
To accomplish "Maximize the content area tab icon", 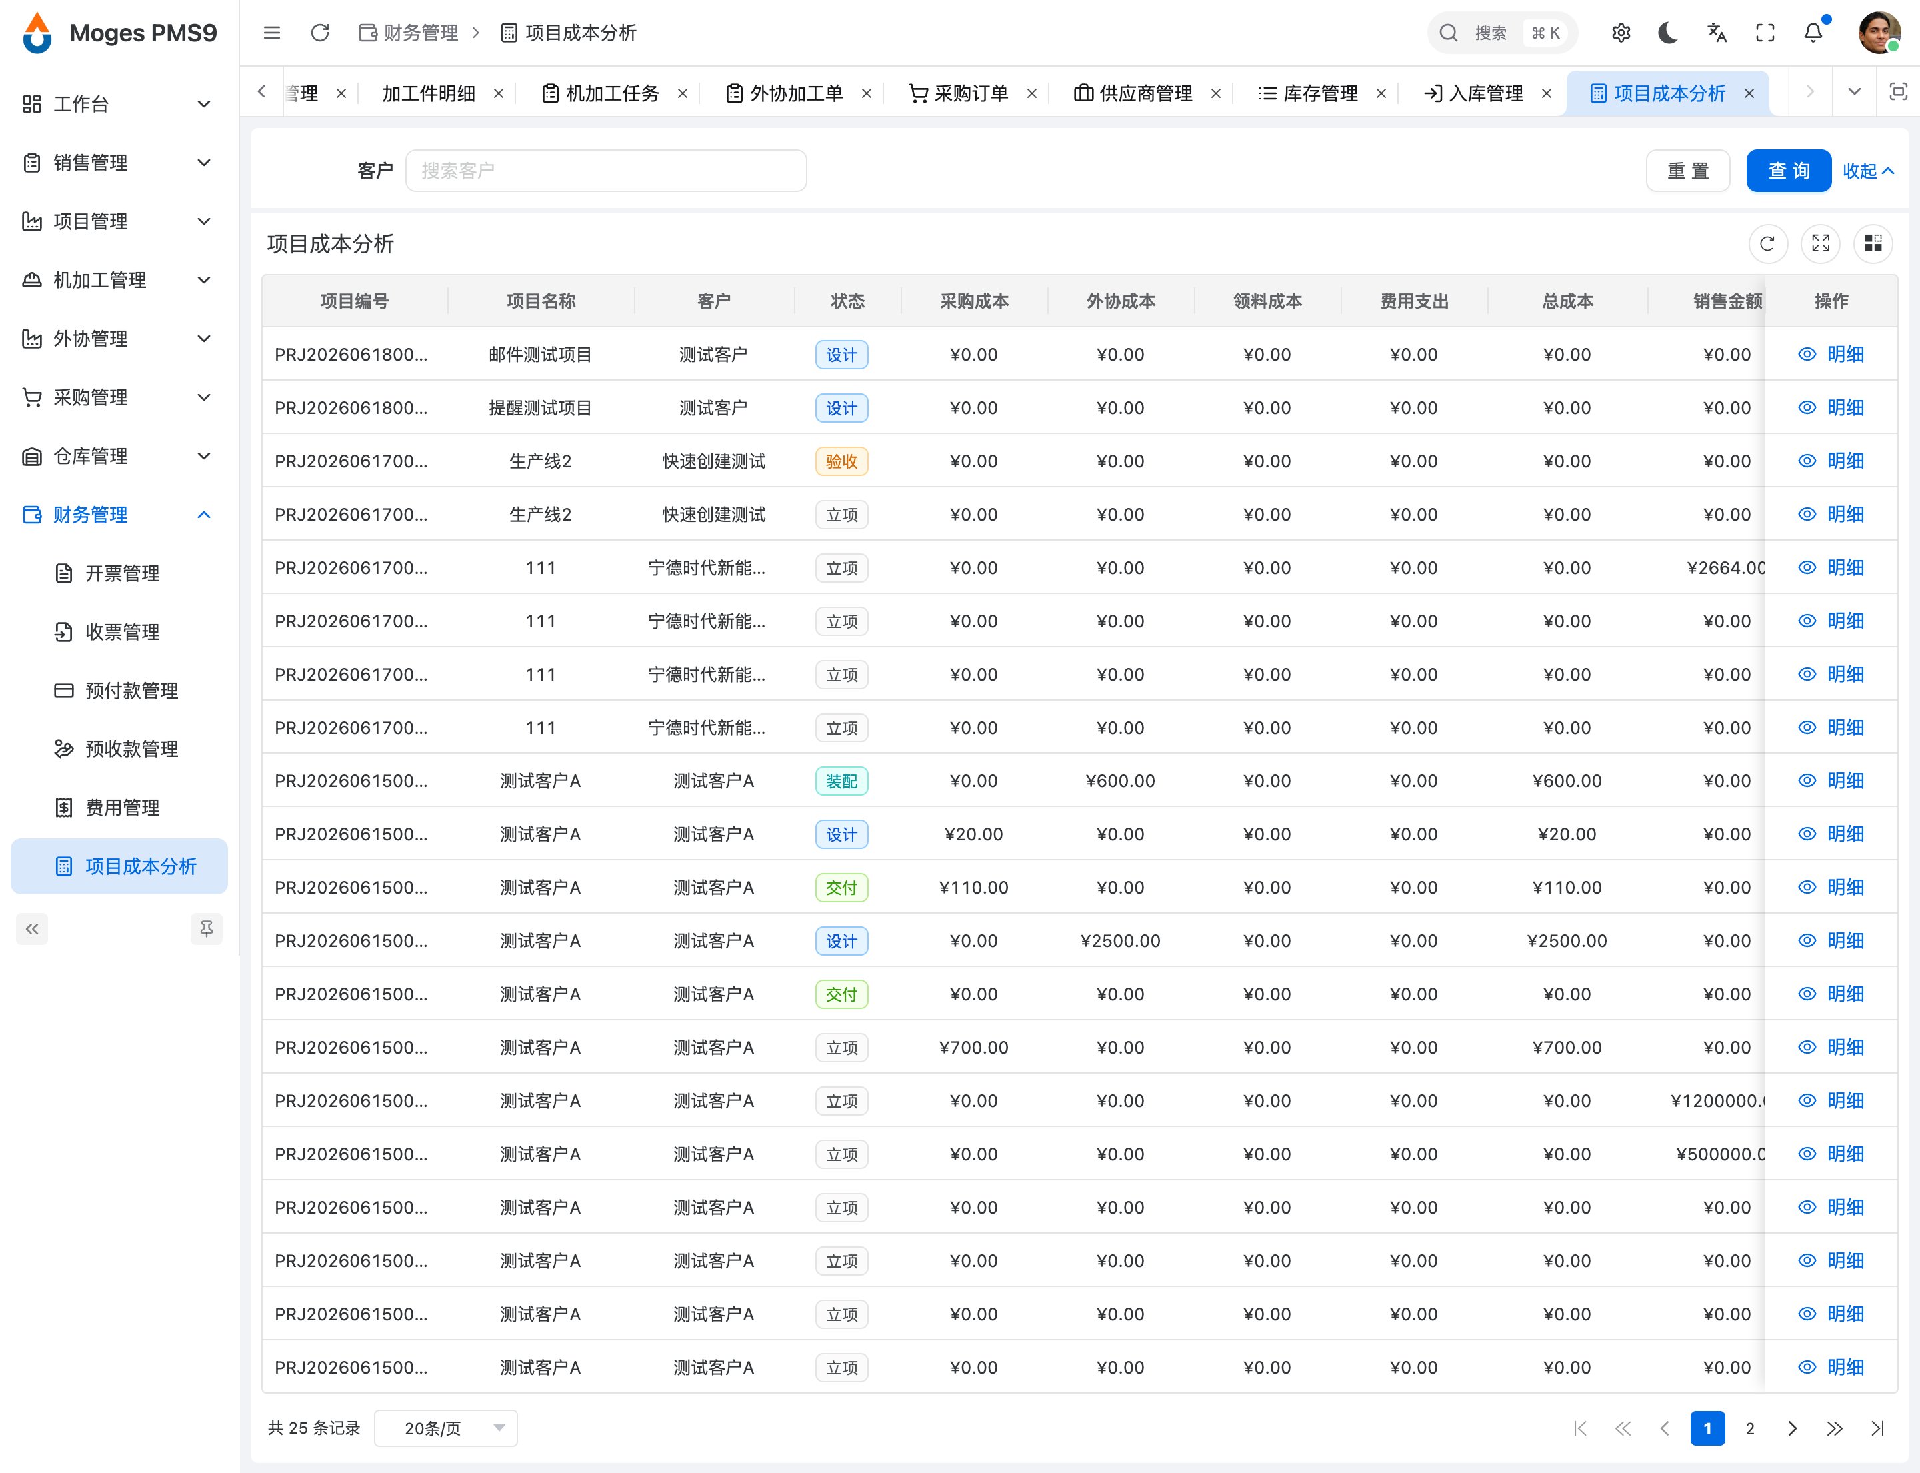I will [x=1898, y=91].
